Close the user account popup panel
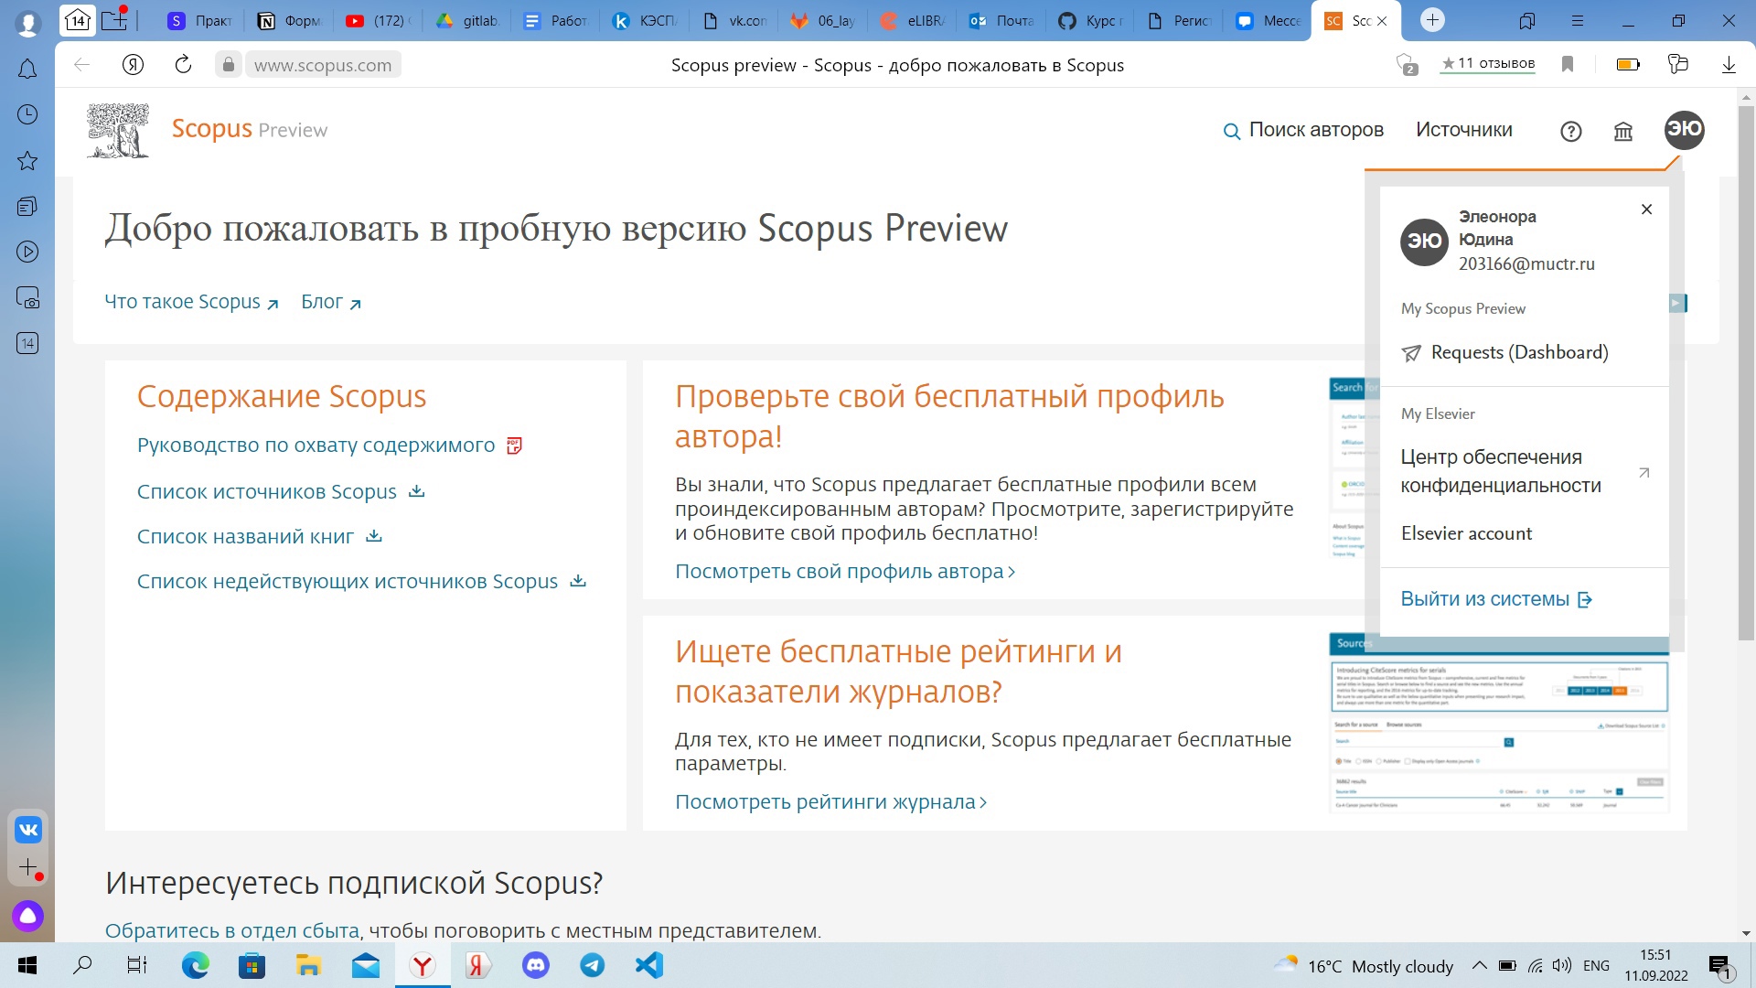Viewport: 1756px width, 988px height. [1646, 209]
